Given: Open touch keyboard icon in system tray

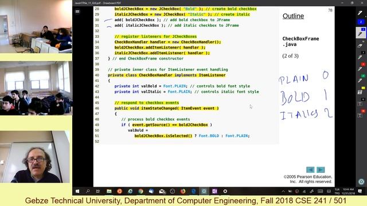Looking at the screenshot, I should (x=320, y=191).
